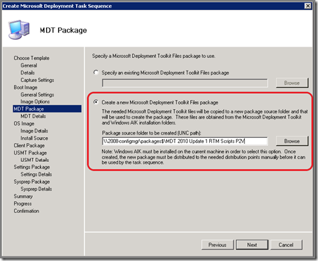Close the Create Task Sequence dialog
This screenshot has height=261, width=318.
point(307,6)
